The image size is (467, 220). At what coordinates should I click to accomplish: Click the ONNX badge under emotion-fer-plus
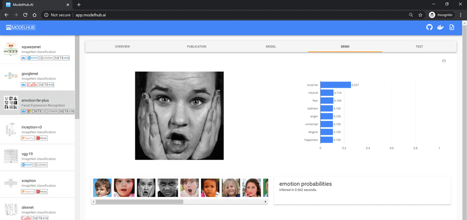click(x=51, y=111)
